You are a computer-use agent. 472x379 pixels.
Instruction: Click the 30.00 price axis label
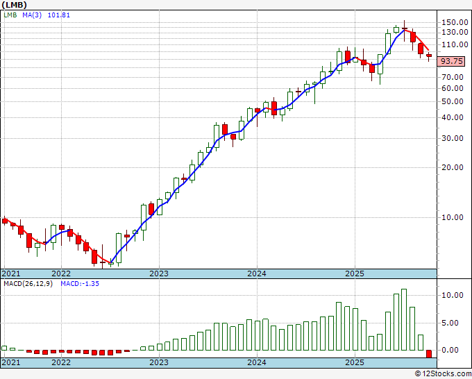(453, 138)
